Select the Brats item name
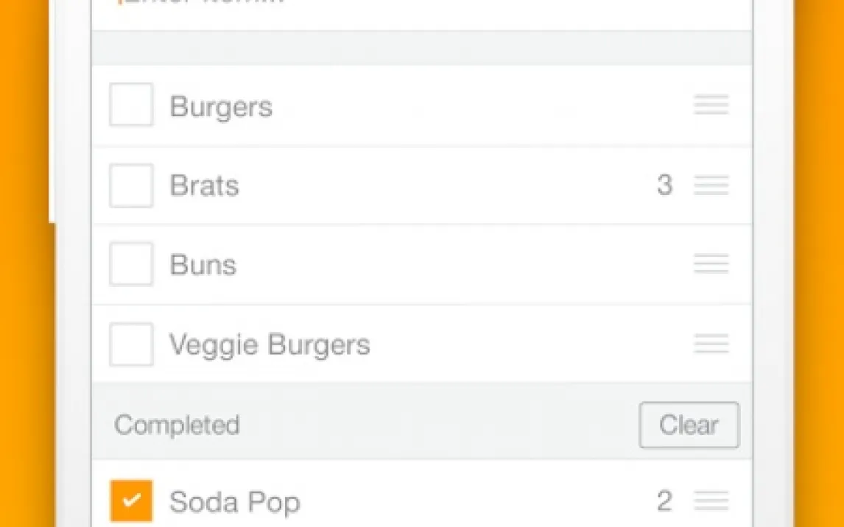Viewport: 844px width, 527px height. pyautogui.click(x=204, y=185)
